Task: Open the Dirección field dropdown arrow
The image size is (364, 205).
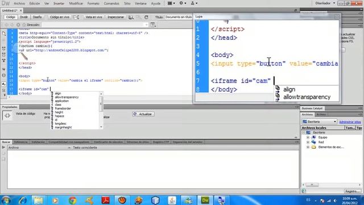Action: (147, 24)
